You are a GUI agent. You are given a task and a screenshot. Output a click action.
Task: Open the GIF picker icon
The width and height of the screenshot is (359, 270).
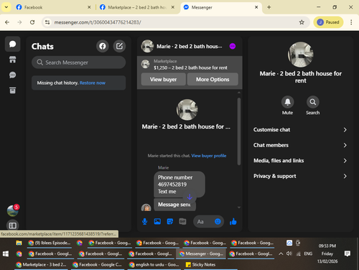click(182, 222)
